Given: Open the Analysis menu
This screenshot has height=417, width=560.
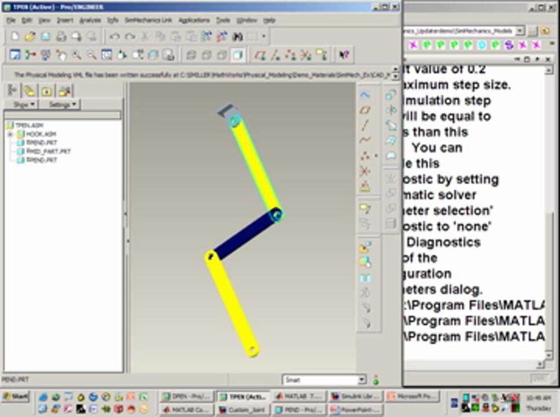Looking at the screenshot, I should [90, 20].
